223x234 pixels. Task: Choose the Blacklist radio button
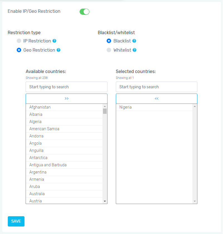(109, 41)
